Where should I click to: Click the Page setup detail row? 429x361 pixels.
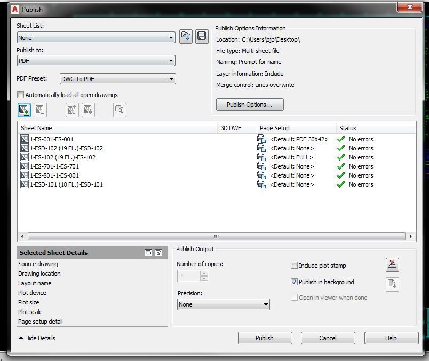click(x=92, y=322)
